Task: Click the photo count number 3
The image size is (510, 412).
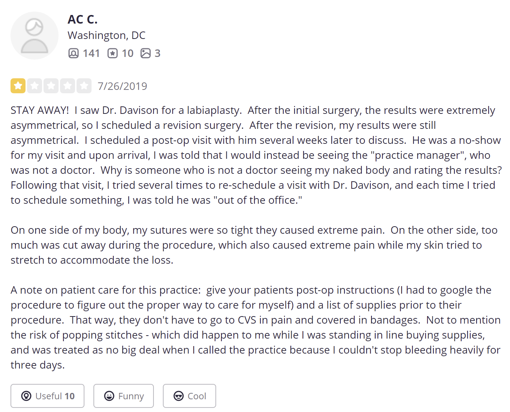Action: (x=158, y=53)
